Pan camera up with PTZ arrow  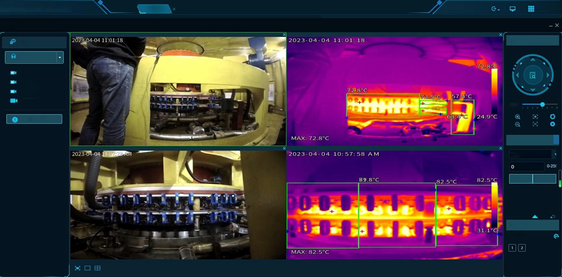tap(533, 60)
